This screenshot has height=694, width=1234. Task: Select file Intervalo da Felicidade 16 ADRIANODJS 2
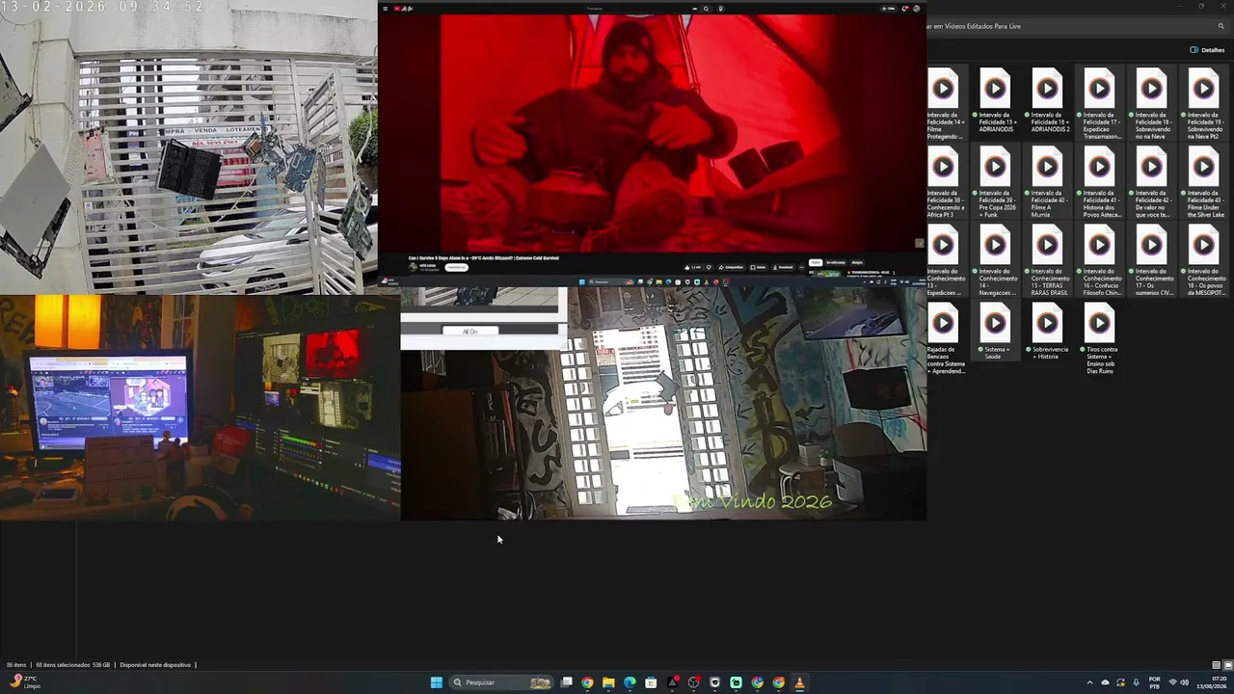tap(1047, 100)
